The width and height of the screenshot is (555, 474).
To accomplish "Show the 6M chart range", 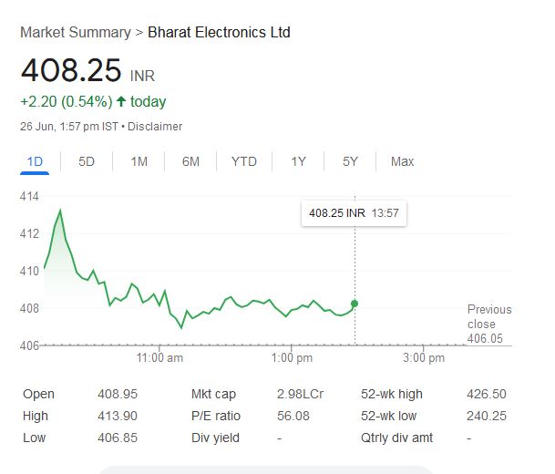I will (190, 161).
